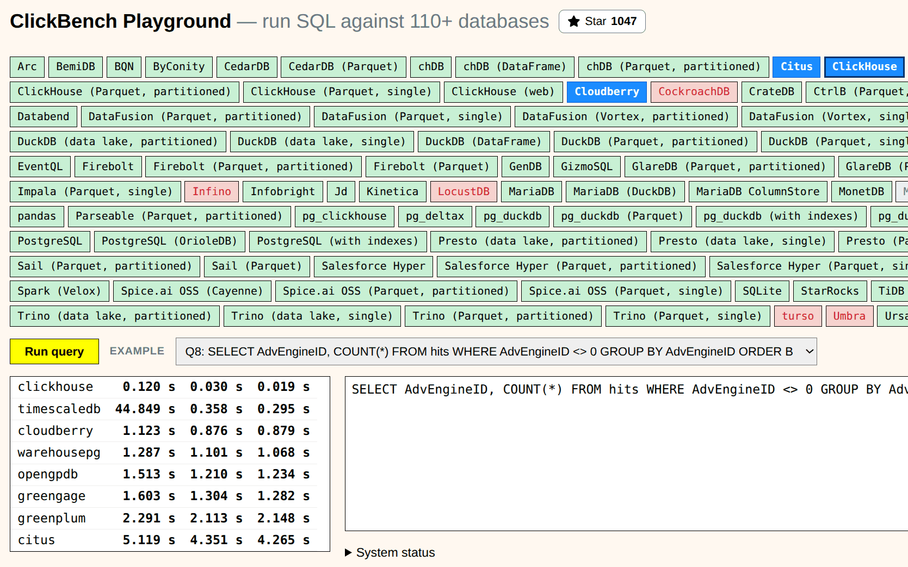Image resolution: width=908 pixels, height=567 pixels.
Task: Enable Presto (data lake, single)
Action: (743, 241)
